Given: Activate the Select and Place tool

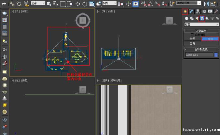Looking at the screenshot, I should pyautogui.click(x=99, y=4).
